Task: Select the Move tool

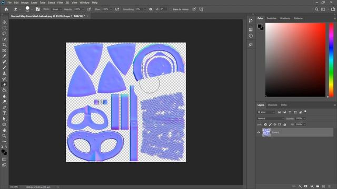Action: pyautogui.click(x=4, y=22)
